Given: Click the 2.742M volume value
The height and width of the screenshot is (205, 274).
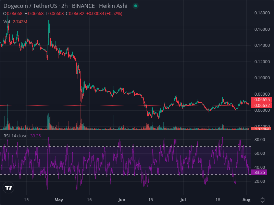Looking at the screenshot, I should tap(20, 22).
